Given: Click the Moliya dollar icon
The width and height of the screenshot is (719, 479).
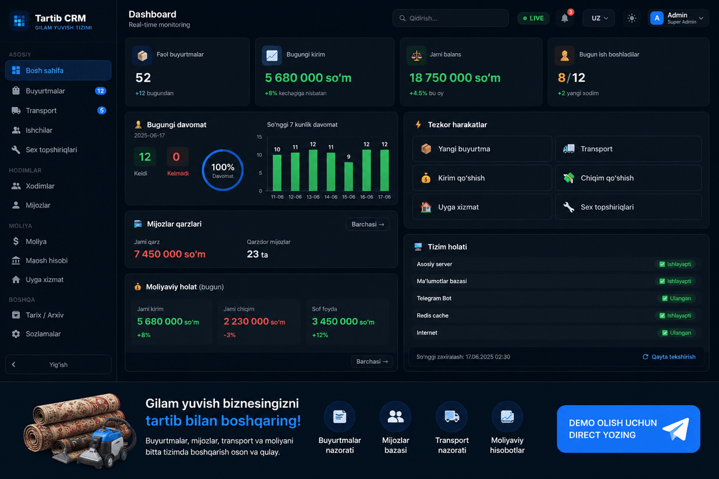Looking at the screenshot, I should (16, 241).
